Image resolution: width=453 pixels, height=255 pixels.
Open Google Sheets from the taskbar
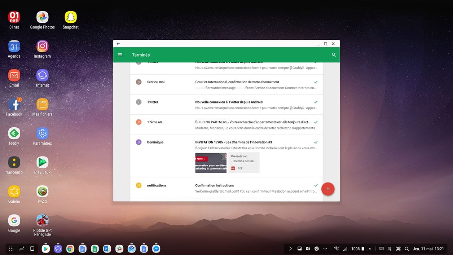tap(95, 249)
